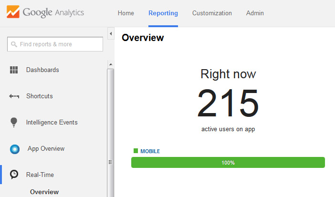Click the sidebar scrollbar grip handle
Viewport: 335px width, 197px height.
coord(110,162)
